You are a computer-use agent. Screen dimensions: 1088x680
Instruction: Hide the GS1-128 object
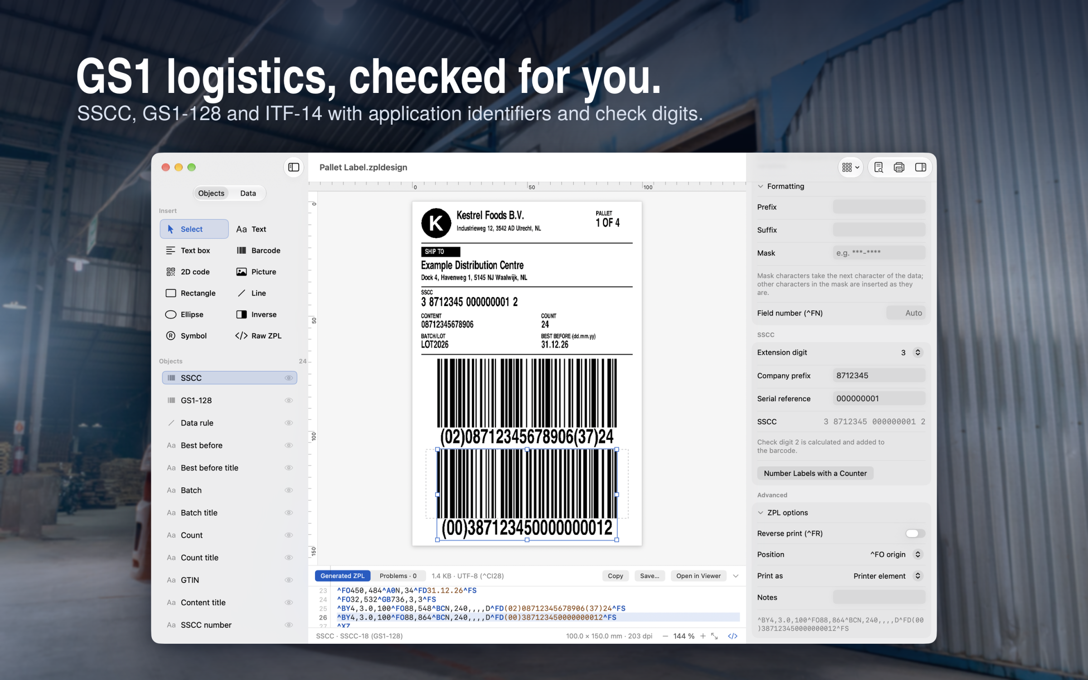[288, 400]
